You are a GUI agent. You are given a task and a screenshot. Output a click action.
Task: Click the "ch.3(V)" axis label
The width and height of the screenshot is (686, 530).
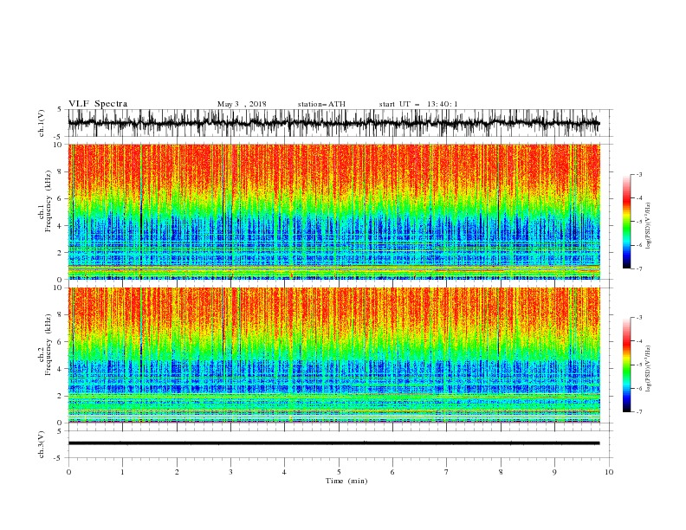click(x=42, y=444)
